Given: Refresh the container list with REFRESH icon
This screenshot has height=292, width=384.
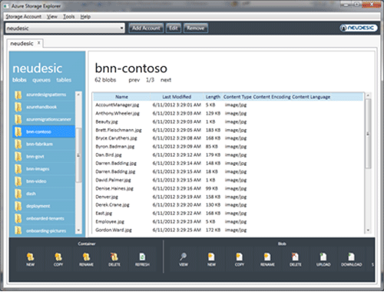Looking at the screenshot, I should 142,259.
